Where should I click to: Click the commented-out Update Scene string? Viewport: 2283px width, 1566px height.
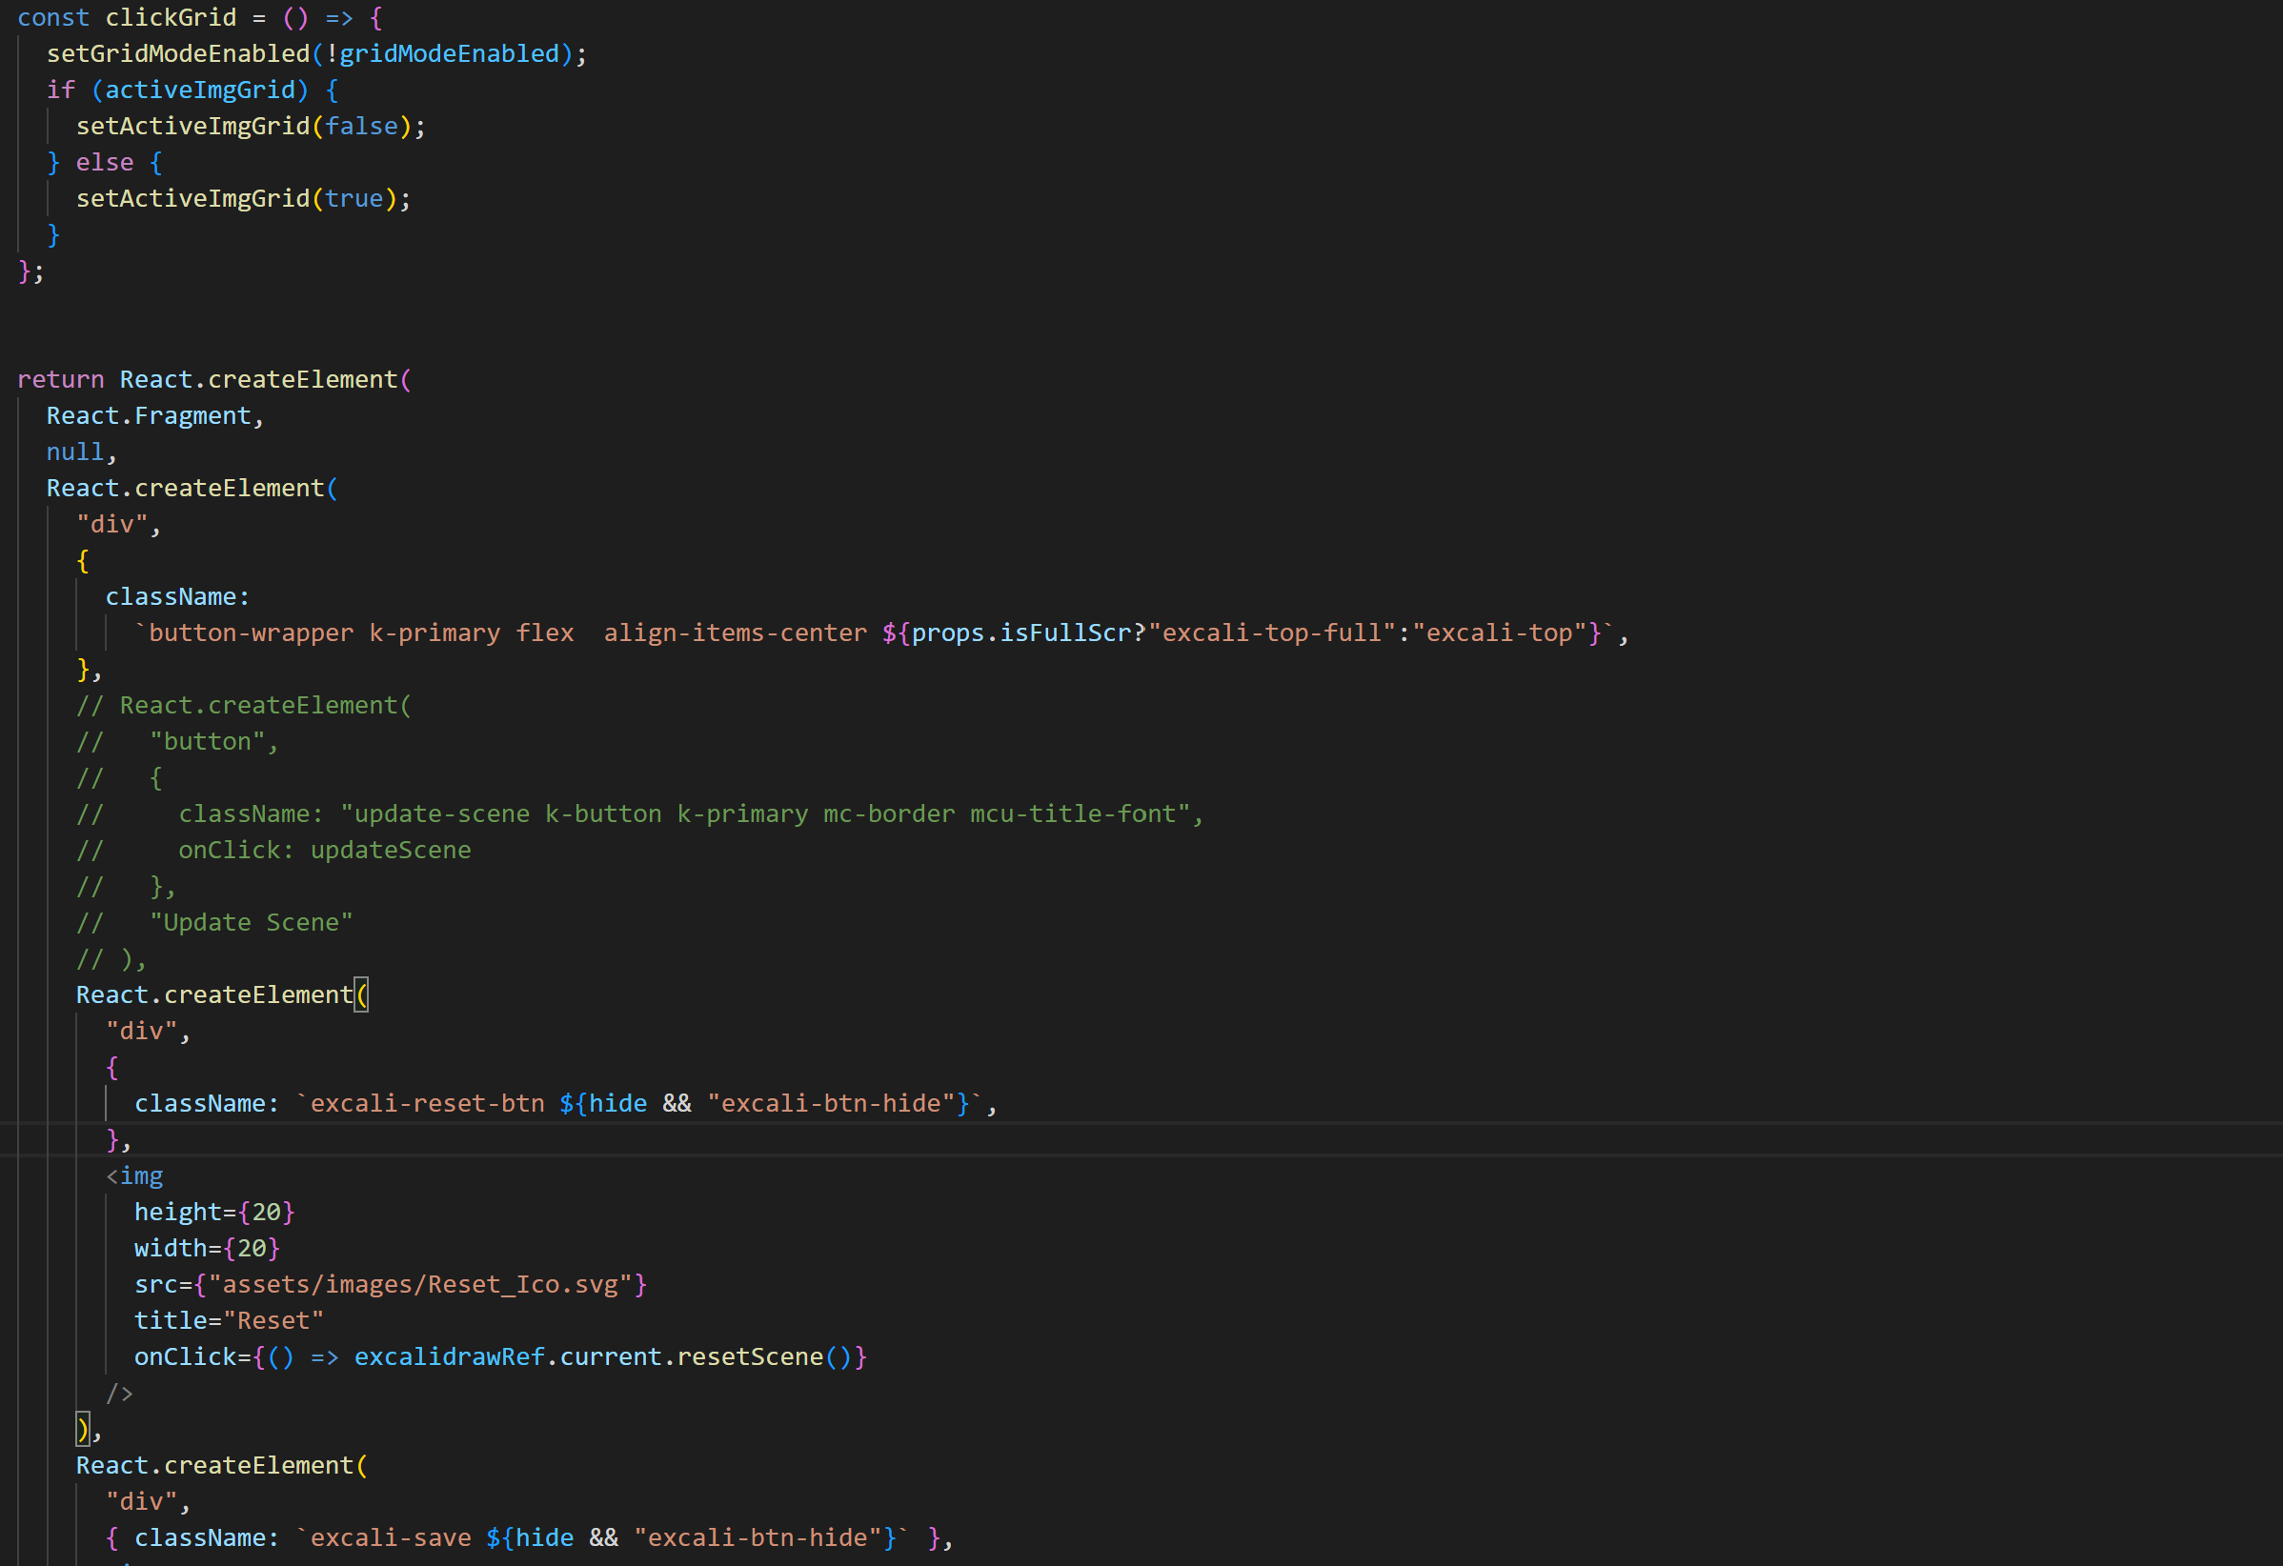[x=252, y=922]
